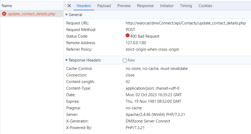Image resolution: width=251 pixels, height=134 pixels.
Task: Click the Request URL value
Action: (x=186, y=23)
